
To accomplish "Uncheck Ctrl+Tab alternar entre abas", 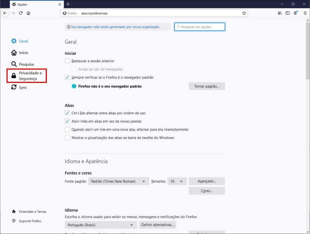I will [67, 113].
